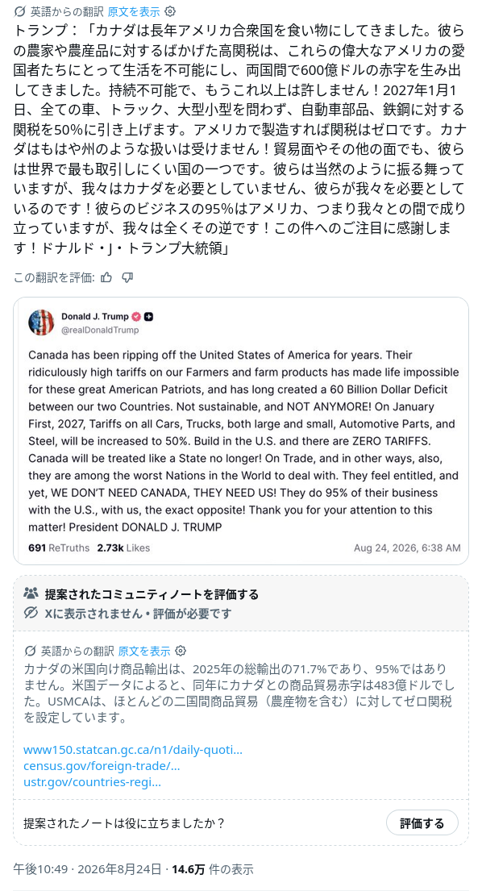Click the community notes people icon

(x=31, y=593)
